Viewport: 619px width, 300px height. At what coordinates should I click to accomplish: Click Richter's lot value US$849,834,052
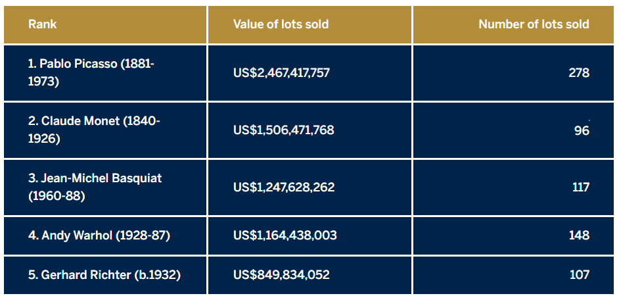(281, 275)
